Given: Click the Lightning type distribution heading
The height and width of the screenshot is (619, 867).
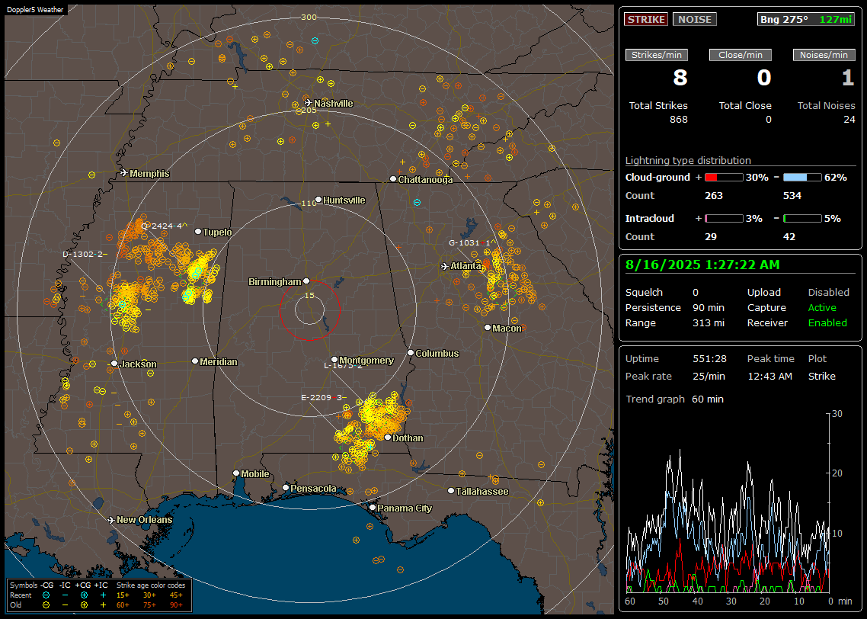Looking at the screenshot, I should [688, 160].
